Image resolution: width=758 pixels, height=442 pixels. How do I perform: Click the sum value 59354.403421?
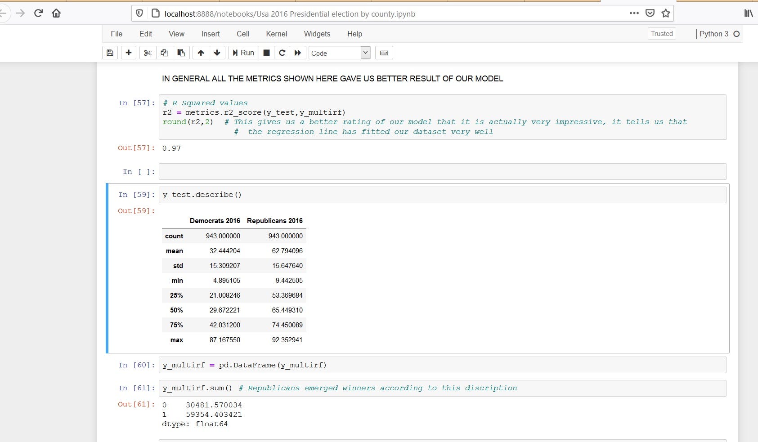coord(214,415)
